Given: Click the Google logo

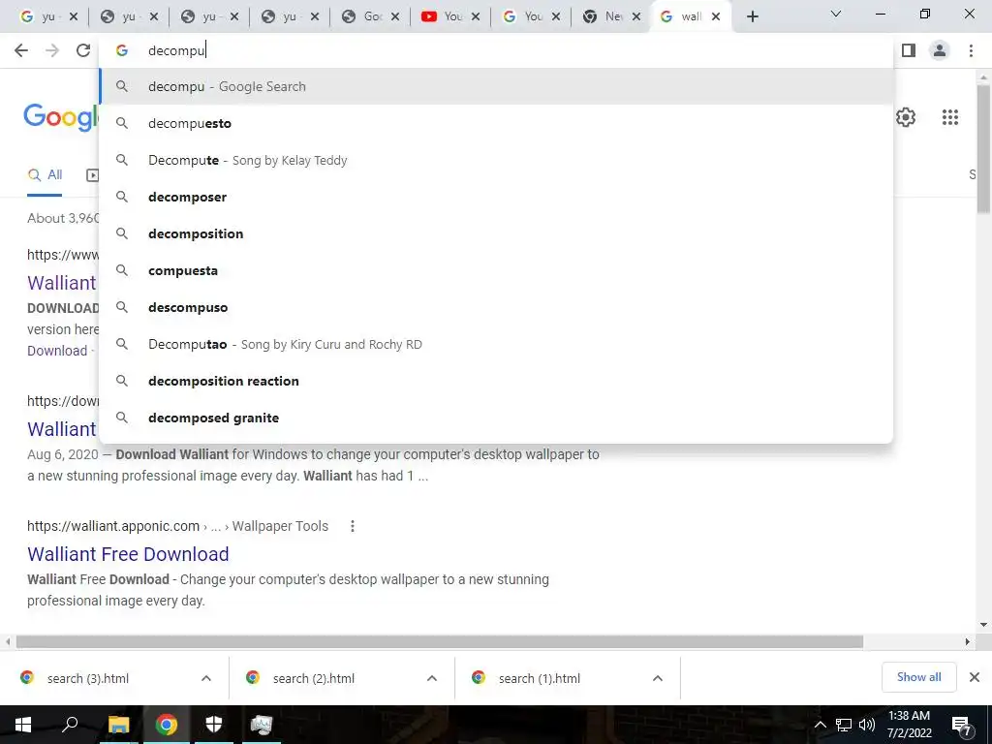Looking at the screenshot, I should (61, 117).
